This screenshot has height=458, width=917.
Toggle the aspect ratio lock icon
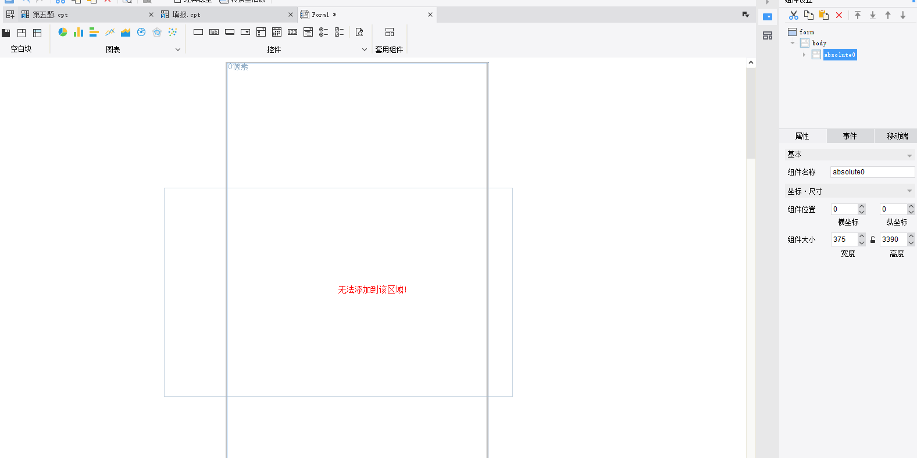(873, 239)
